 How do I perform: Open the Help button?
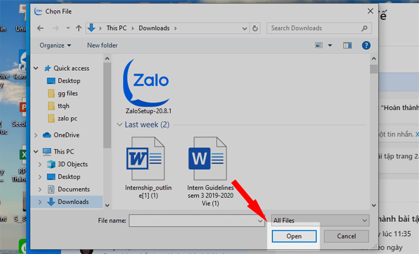(366, 46)
